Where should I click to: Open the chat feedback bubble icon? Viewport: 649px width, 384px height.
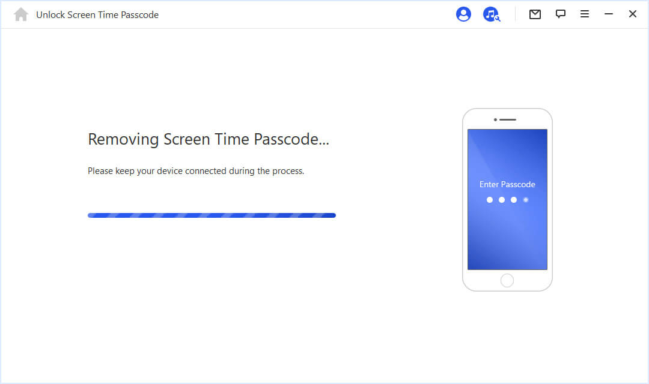560,13
